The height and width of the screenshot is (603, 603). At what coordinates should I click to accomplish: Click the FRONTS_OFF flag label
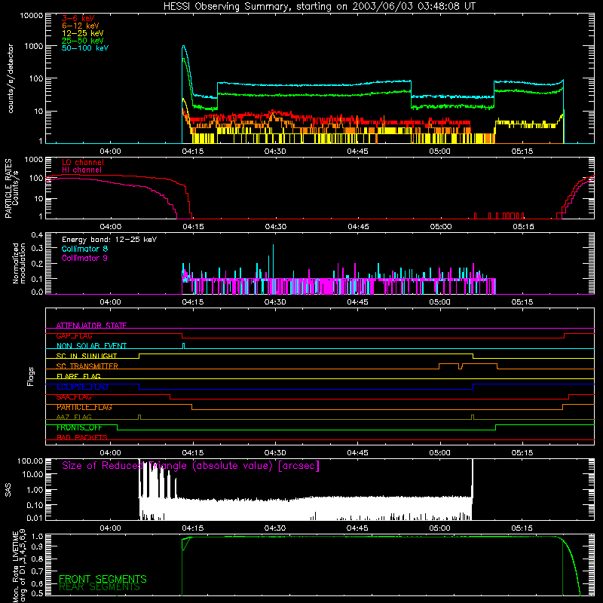click(x=79, y=427)
